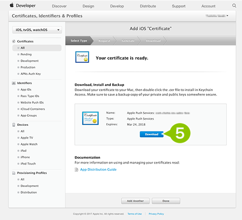
Task: Select iPad devices
Action: [x=23, y=150]
